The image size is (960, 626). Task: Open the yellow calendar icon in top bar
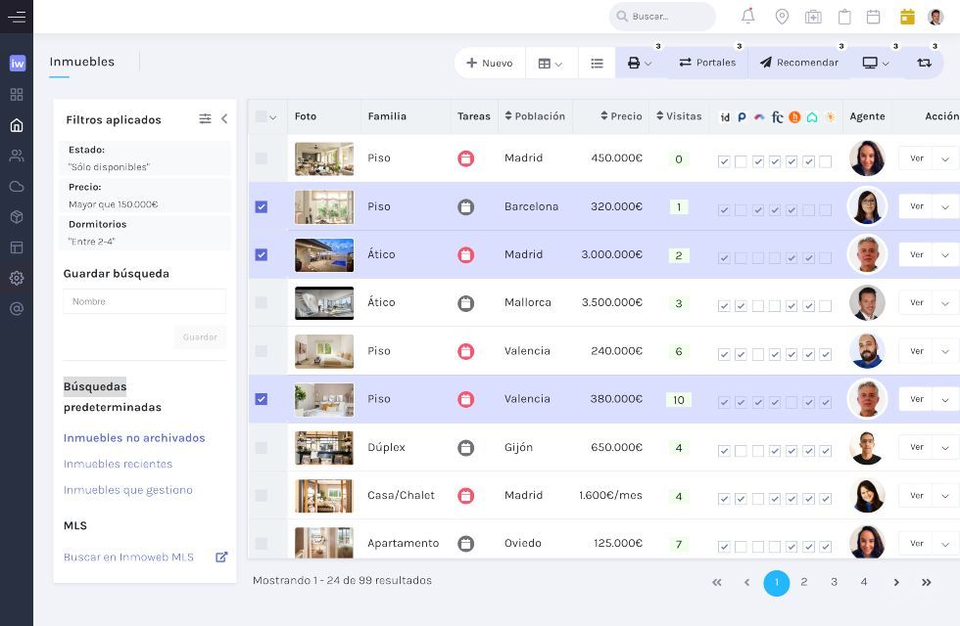point(907,17)
